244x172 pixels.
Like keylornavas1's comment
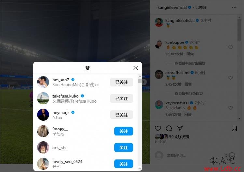231,108
